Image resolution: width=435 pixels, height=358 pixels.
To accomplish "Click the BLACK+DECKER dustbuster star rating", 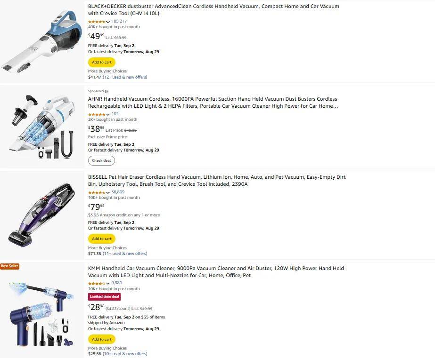I will pos(97,22).
